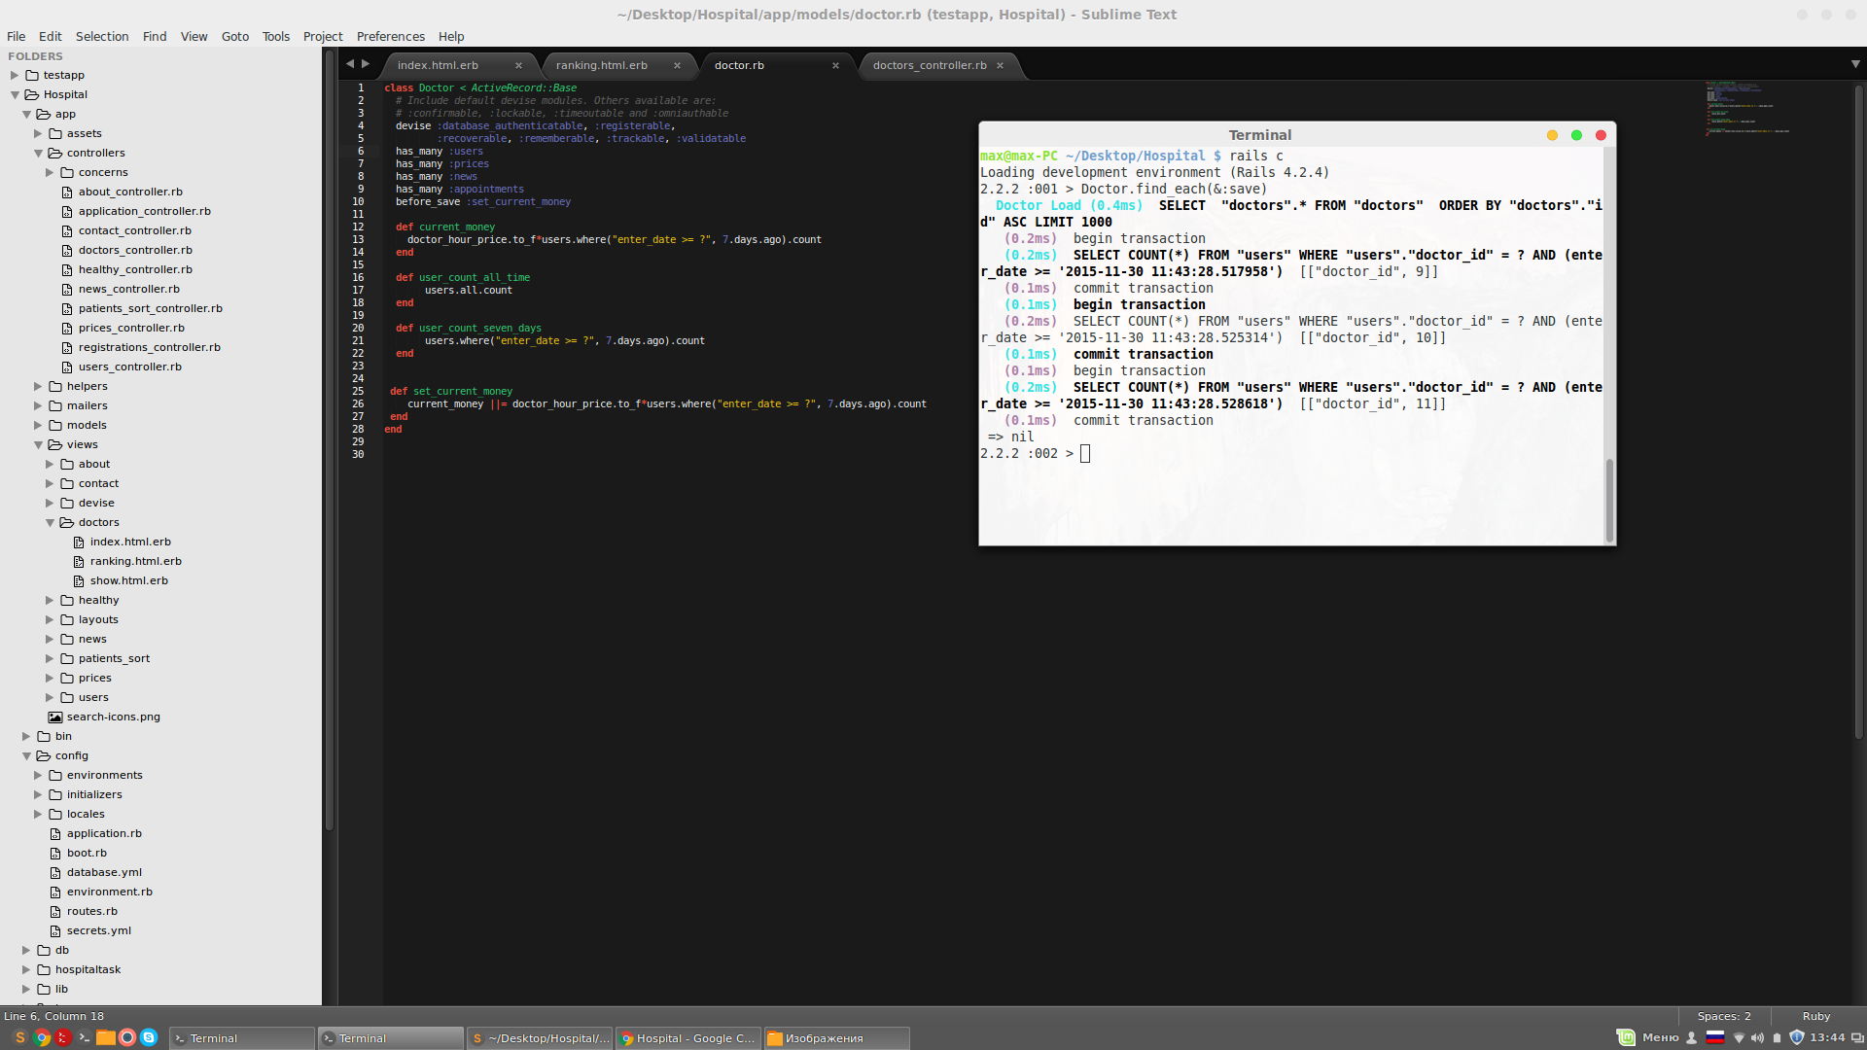1867x1050 pixels.
Task: Open the tab list dropdown arrow
Action: pos(1855,64)
